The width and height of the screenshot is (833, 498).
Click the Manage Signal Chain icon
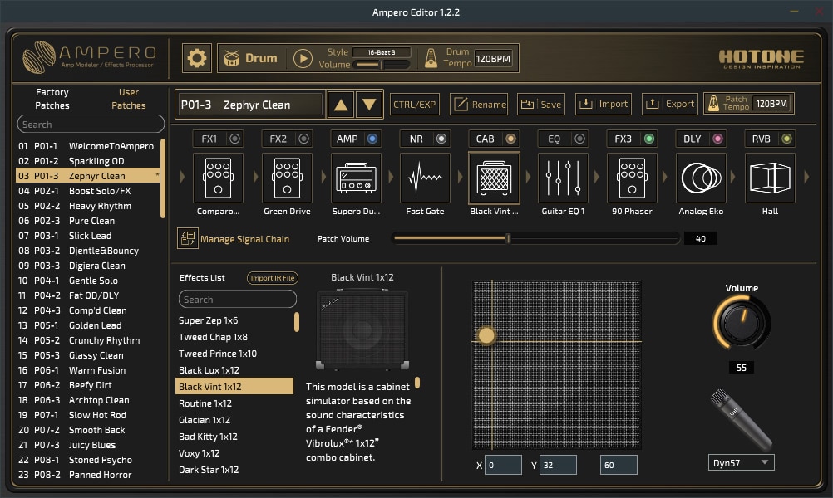click(x=188, y=239)
